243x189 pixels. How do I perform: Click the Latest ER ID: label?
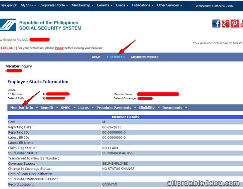tap(19, 138)
